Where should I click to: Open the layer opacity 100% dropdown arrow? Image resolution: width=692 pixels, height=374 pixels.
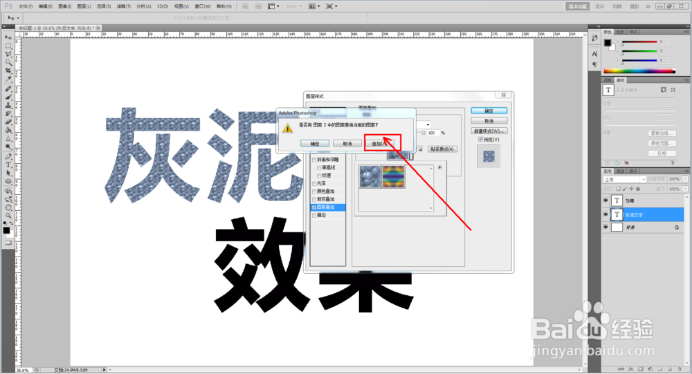pos(685,179)
